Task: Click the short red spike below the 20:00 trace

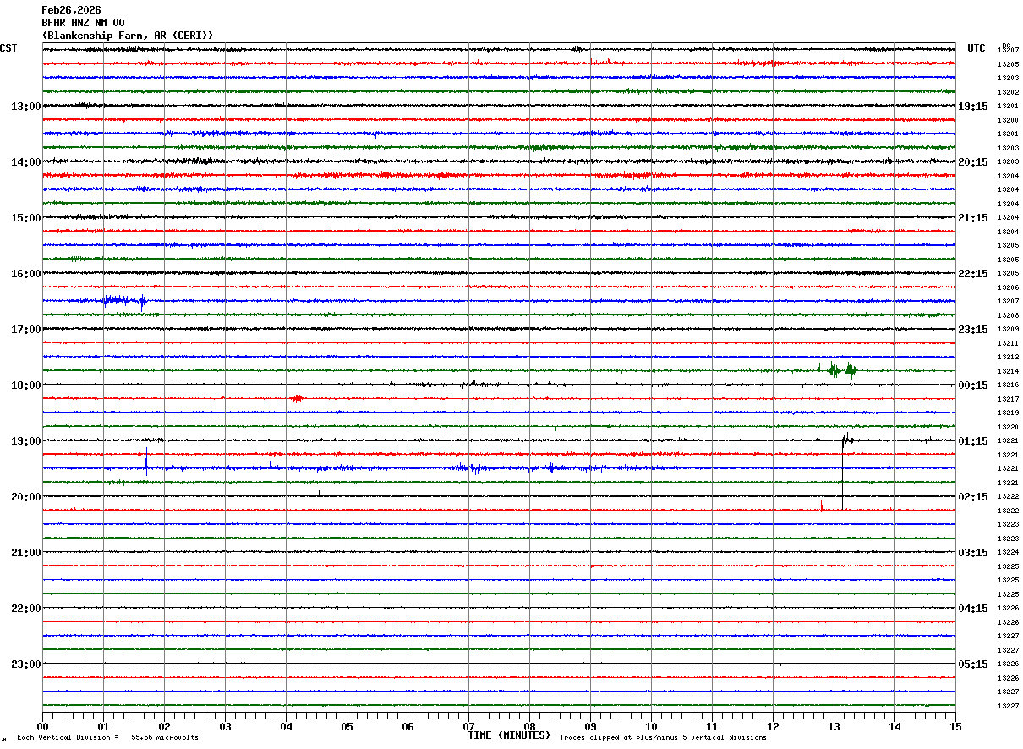Action: point(822,506)
